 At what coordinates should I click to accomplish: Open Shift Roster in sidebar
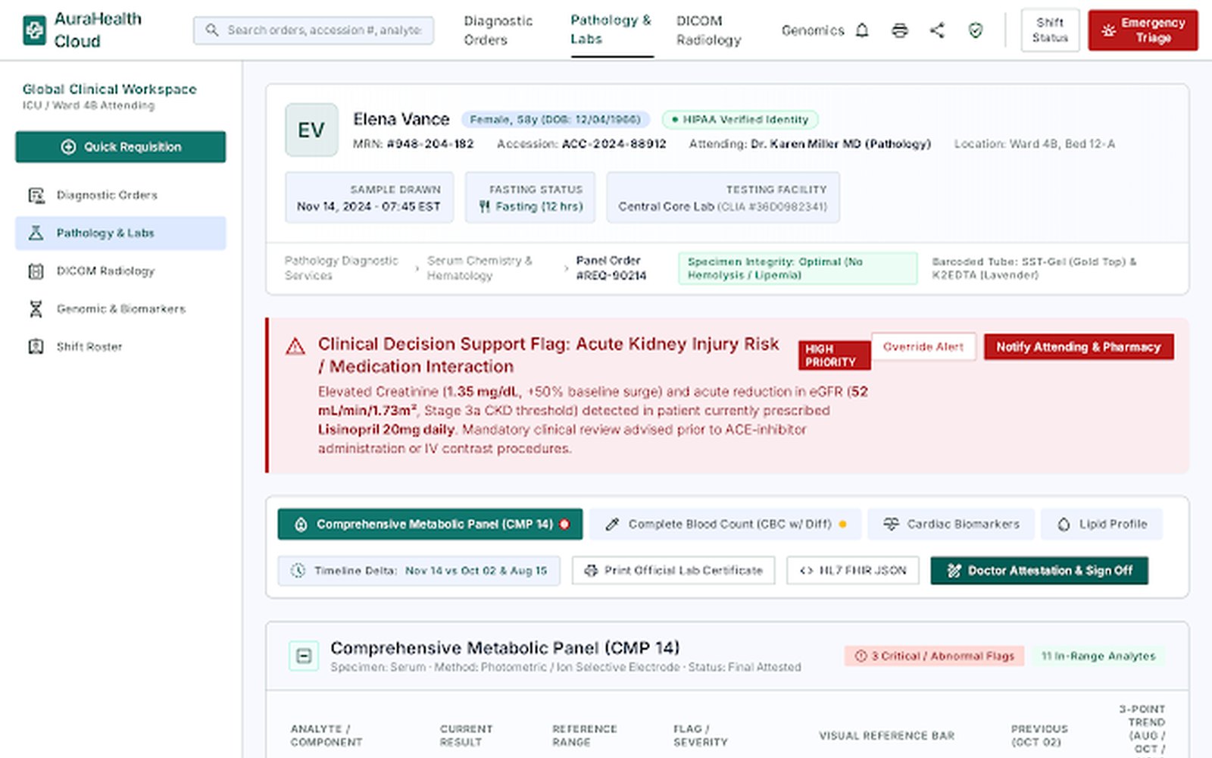pos(120,347)
